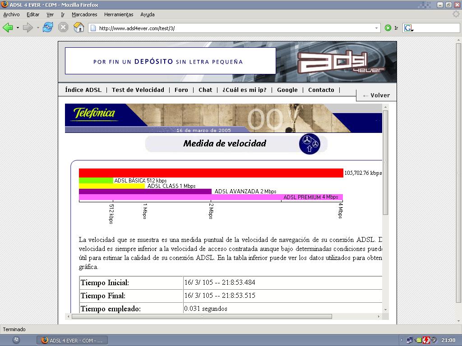
Task: Open the Ver menu
Action: point(50,14)
